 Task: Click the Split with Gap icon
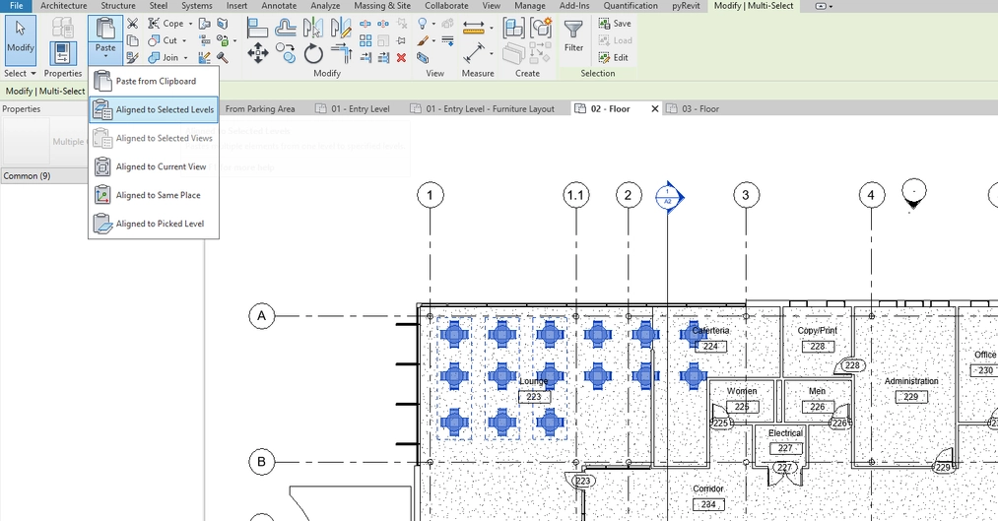tap(383, 24)
